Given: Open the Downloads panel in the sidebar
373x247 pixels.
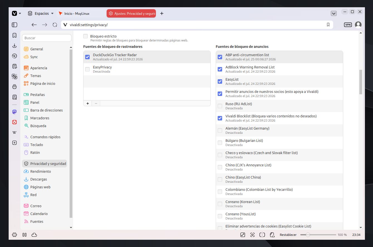Looking at the screenshot, I should [14, 46].
